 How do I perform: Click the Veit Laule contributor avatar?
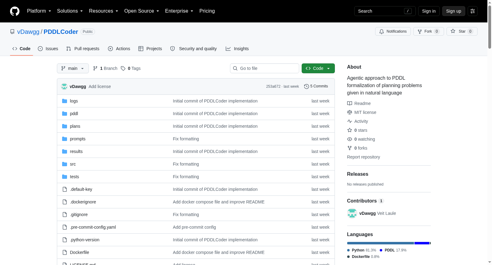pos(352,213)
